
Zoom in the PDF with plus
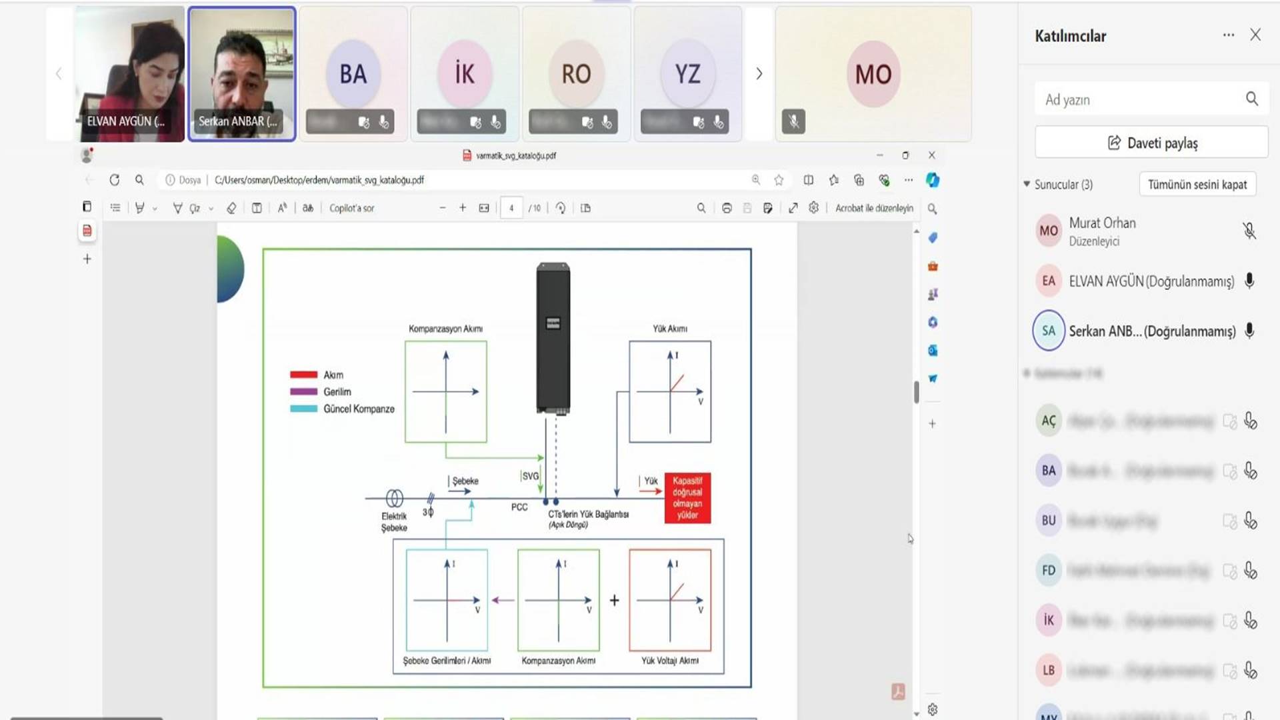(x=463, y=208)
